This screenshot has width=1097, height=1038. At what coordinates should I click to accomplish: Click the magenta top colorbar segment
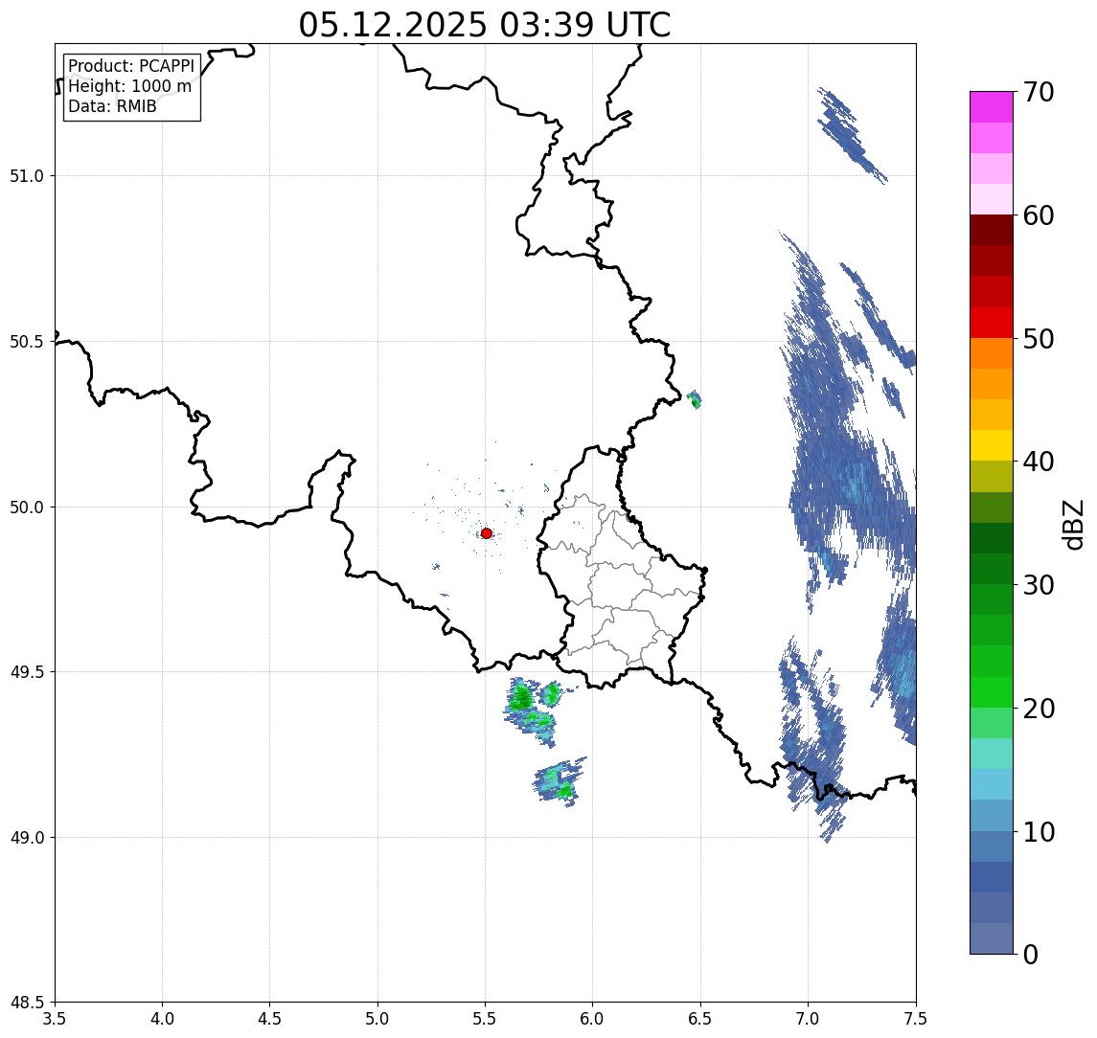992,107
